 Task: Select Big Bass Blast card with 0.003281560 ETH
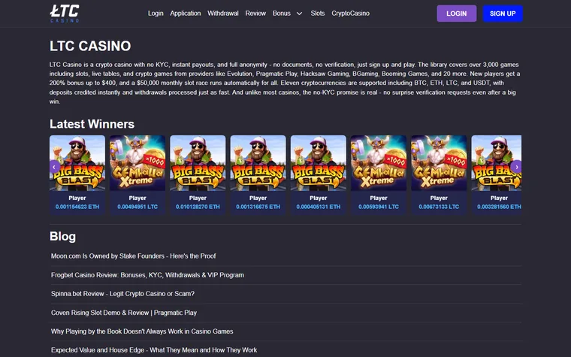point(497,175)
